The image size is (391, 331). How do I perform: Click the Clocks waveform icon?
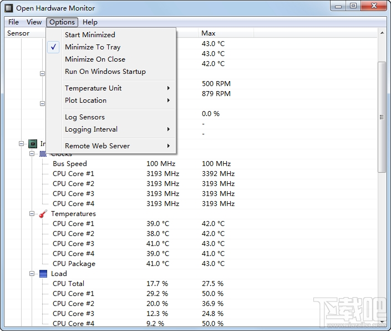43,154
